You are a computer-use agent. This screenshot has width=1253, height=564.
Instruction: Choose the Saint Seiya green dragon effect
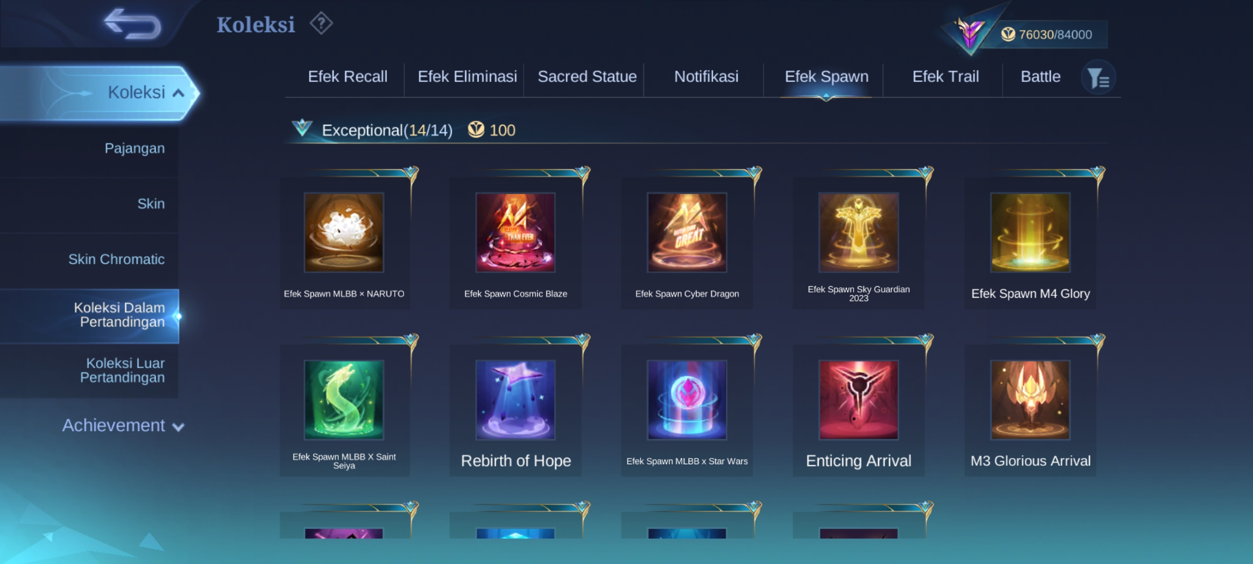pos(344,400)
